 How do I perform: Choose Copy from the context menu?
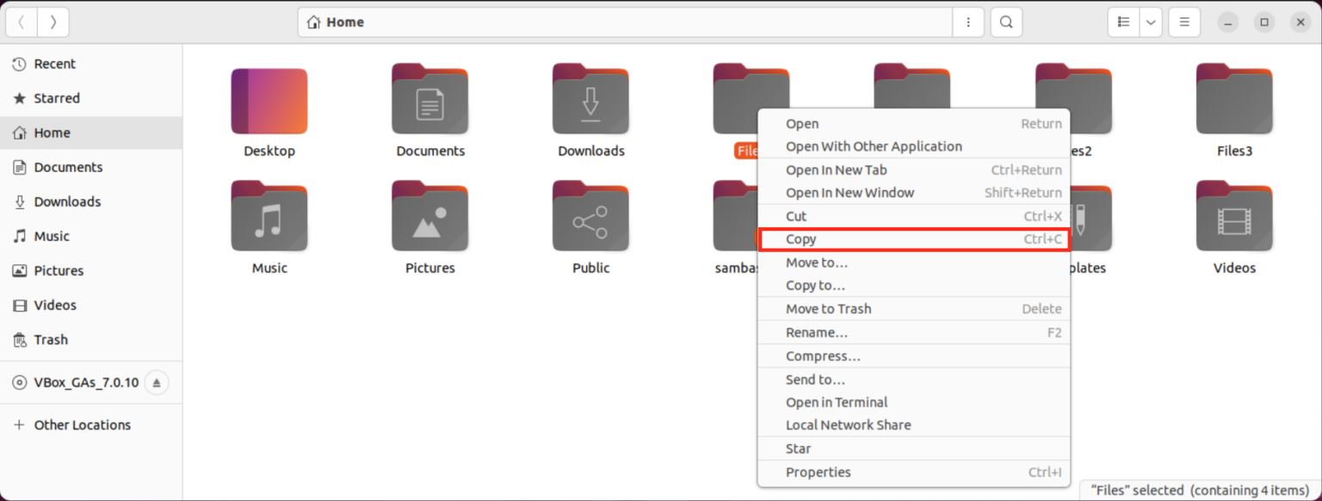point(800,238)
